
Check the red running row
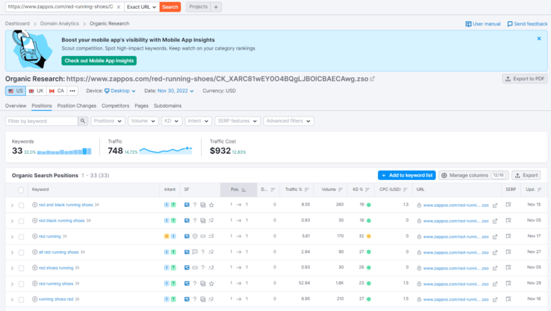[x=21, y=237]
